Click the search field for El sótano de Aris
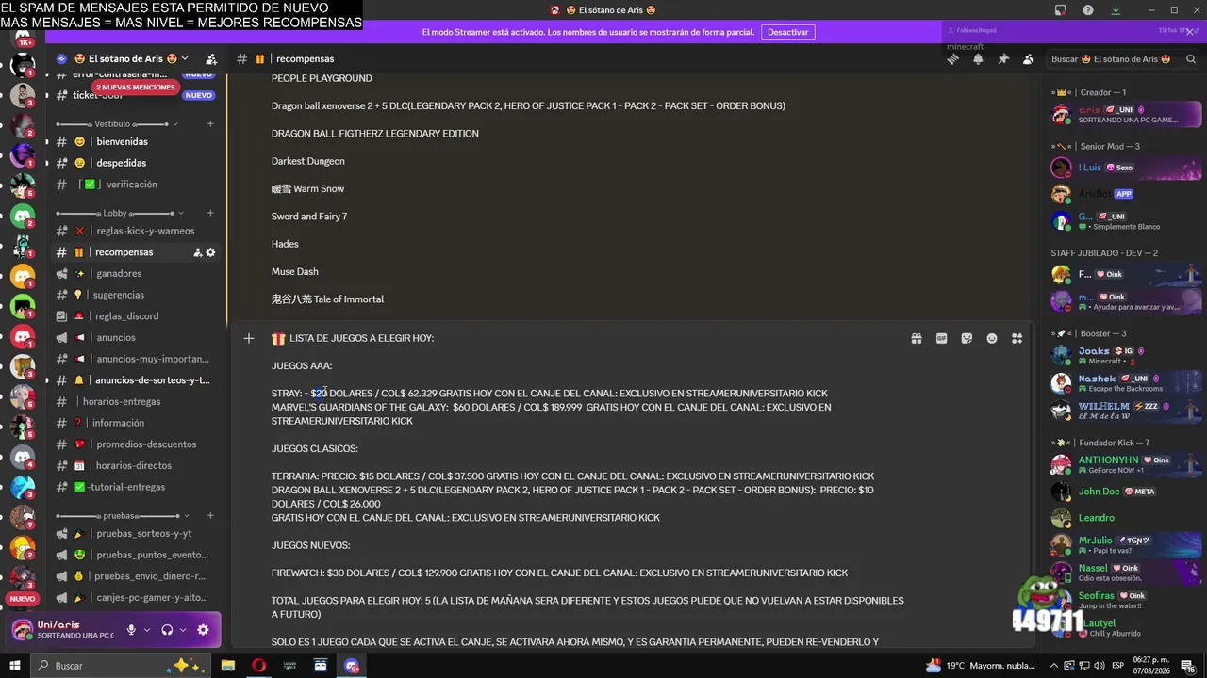 [x=1120, y=58]
